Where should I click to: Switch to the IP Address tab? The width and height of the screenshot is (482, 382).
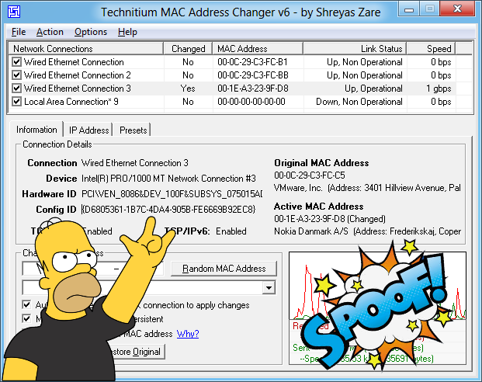pyautogui.click(x=88, y=130)
